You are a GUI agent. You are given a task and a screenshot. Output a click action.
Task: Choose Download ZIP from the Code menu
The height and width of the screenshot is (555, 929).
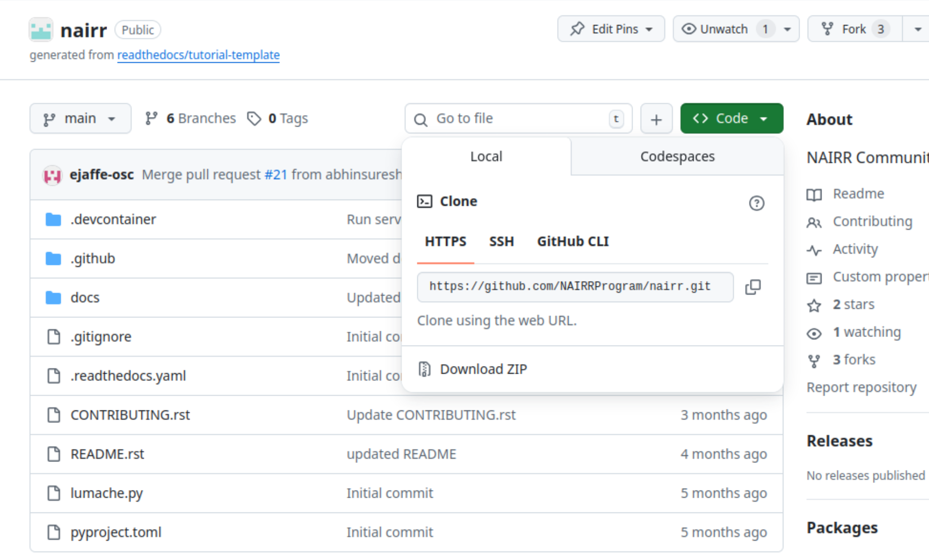point(484,369)
